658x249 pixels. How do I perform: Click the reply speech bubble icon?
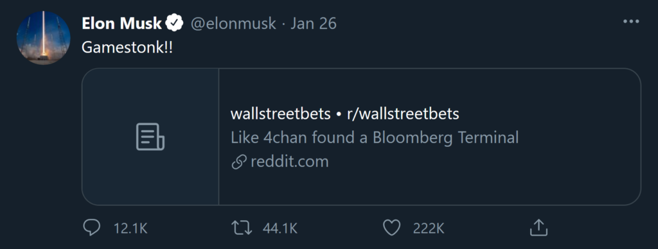click(x=91, y=228)
